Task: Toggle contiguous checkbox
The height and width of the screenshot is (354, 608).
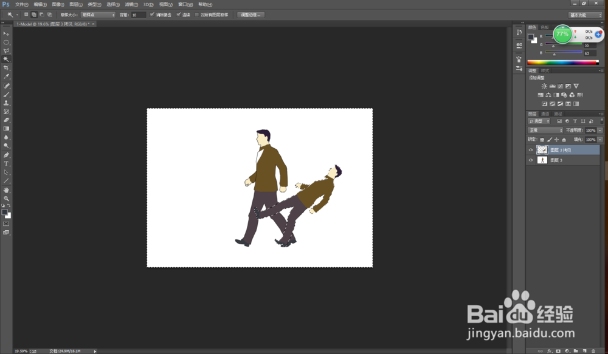Action: tap(178, 15)
